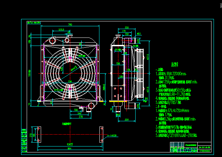Click the 240 dimension text
This screenshot has height=157, width=222.
(79, 113)
